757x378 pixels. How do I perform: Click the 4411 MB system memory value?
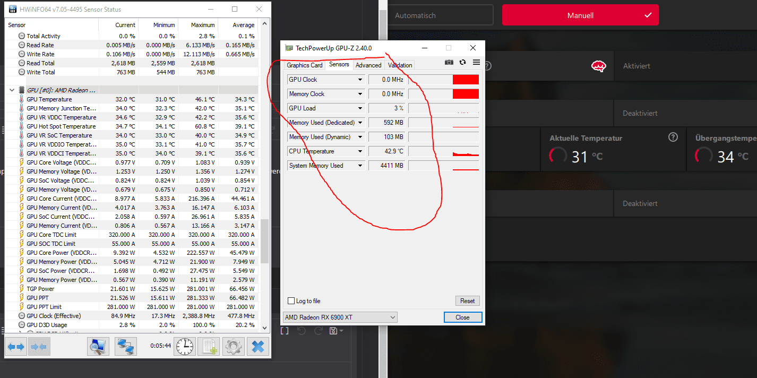(x=392, y=166)
